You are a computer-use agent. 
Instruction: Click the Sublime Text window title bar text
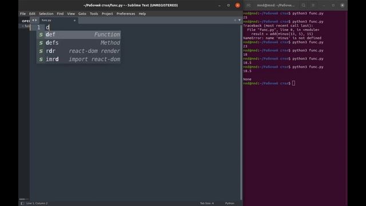[130, 5]
